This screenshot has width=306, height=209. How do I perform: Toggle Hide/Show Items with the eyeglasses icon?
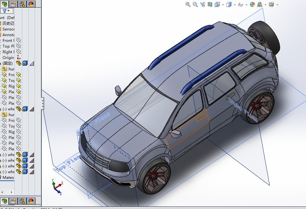pos(240,4)
